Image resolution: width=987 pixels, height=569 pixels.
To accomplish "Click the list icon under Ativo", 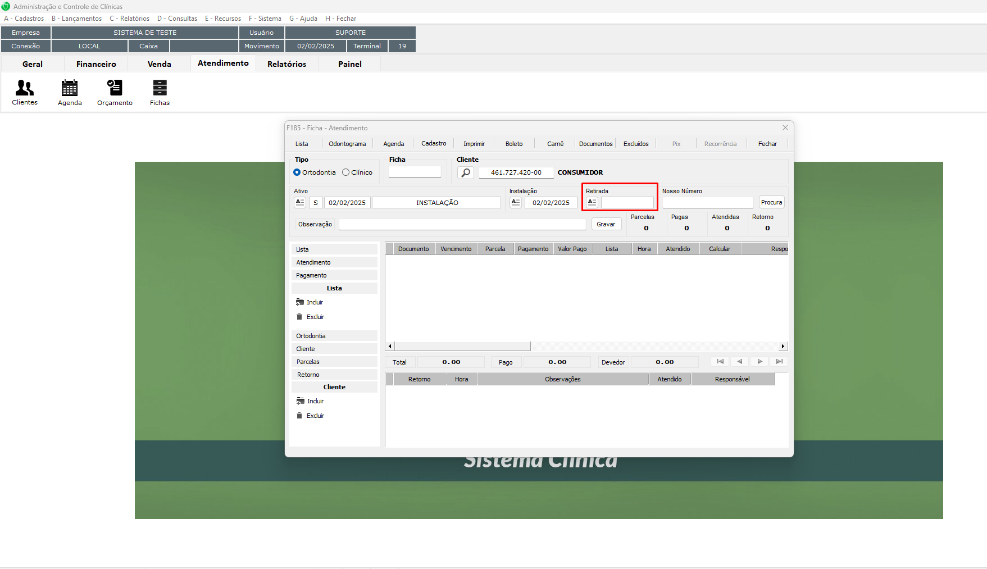I will (x=300, y=202).
